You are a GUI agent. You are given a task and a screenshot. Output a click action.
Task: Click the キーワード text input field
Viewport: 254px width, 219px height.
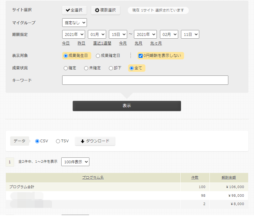click(145, 80)
